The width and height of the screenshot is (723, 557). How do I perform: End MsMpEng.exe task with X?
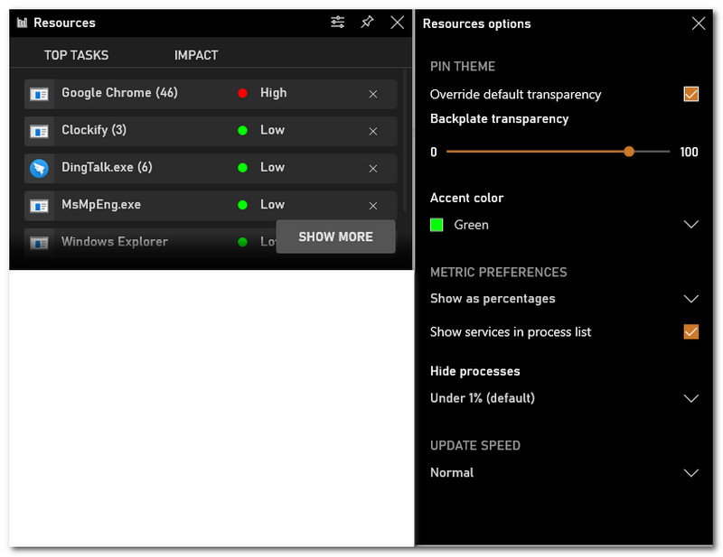point(373,205)
